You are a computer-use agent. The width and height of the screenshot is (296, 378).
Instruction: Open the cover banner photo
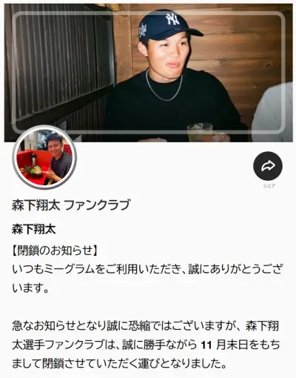[148, 73]
